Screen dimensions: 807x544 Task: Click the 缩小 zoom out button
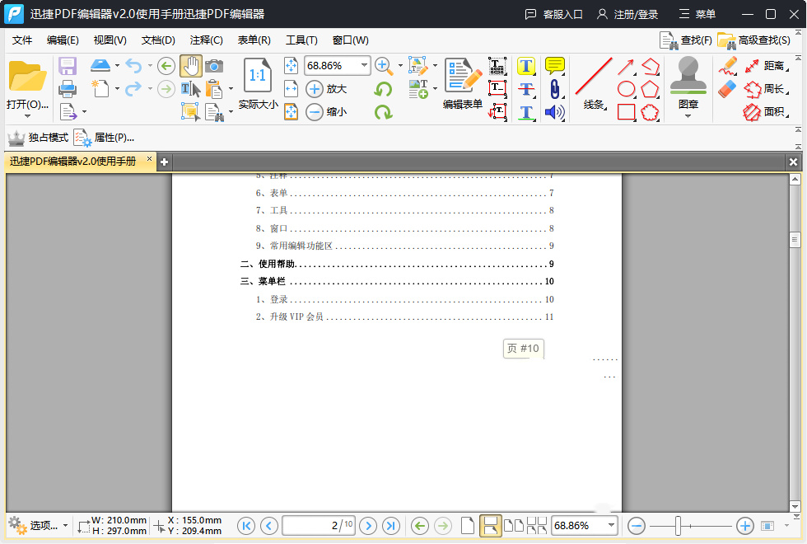coord(326,112)
